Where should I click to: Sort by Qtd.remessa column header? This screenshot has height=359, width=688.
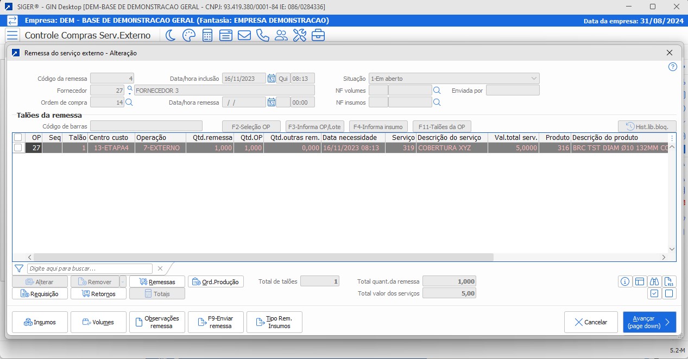210,138
